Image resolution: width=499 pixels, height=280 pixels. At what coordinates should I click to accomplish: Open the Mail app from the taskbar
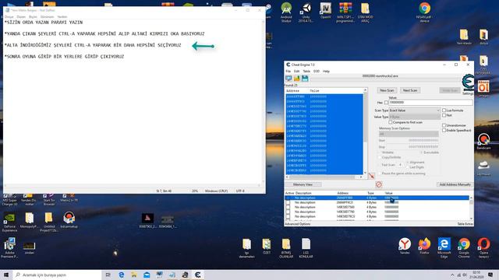pyautogui.click(x=147, y=275)
